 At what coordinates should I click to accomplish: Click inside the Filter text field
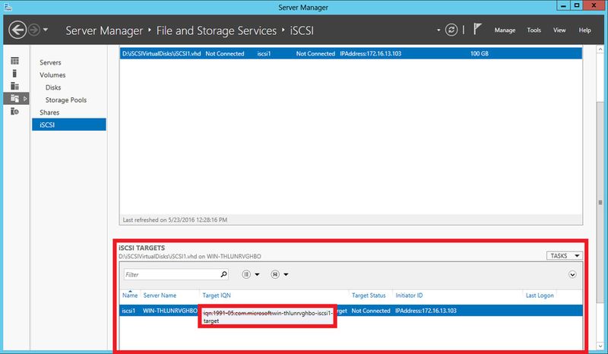tap(170, 274)
